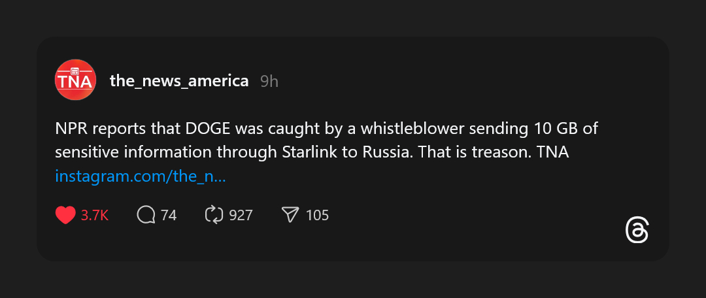Open replies via the comment bubble icon
The width and height of the screenshot is (706, 298).
(x=146, y=215)
